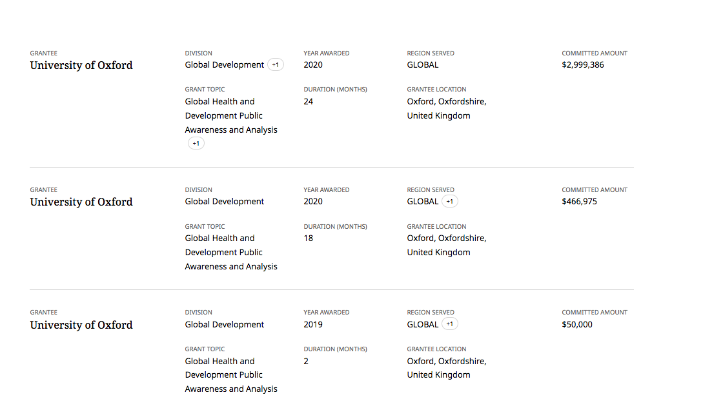Select the $466,975 committed amount
The height and width of the screenshot is (417, 712).
(580, 201)
